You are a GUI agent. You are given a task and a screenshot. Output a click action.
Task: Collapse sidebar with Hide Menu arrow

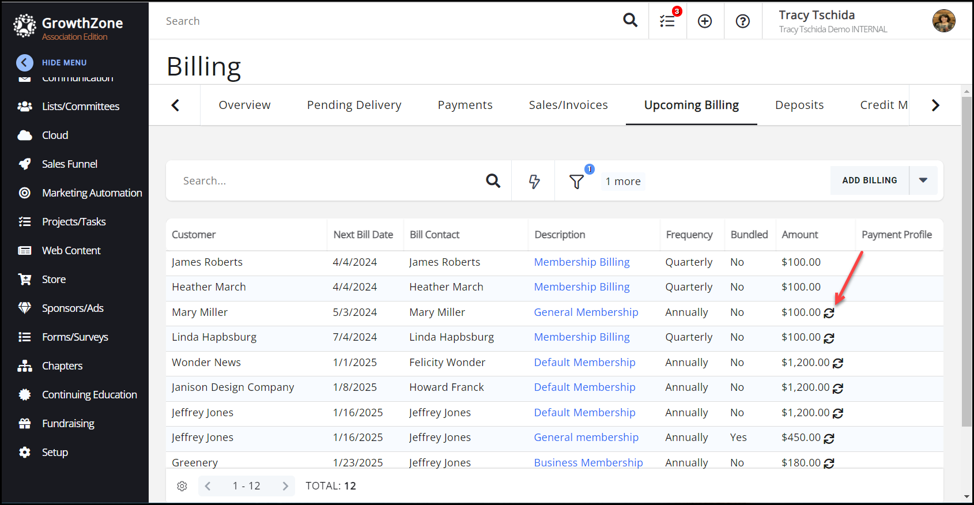(25, 62)
